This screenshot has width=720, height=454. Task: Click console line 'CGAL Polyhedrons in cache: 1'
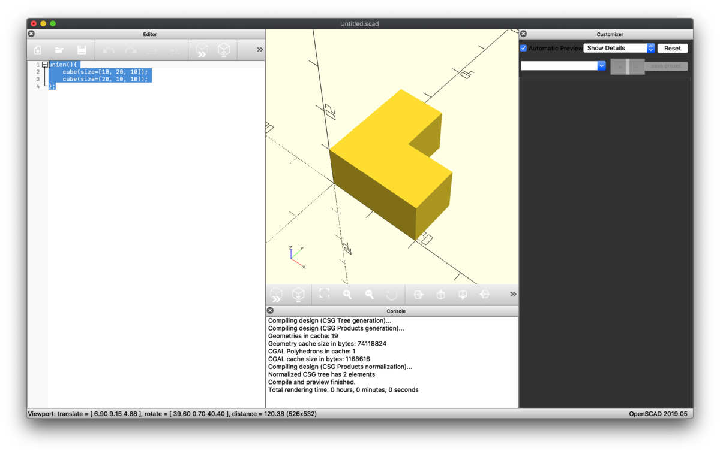[x=312, y=352]
